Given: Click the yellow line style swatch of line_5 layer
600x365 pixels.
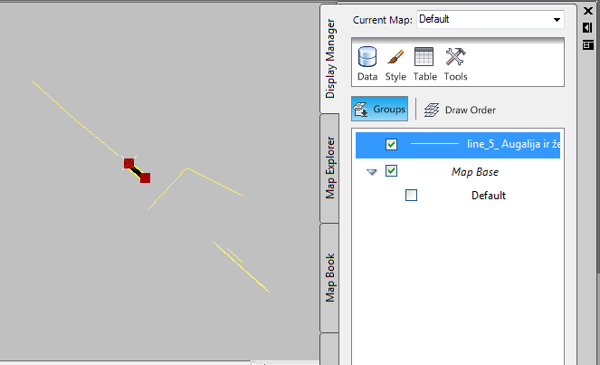Looking at the screenshot, I should pyautogui.click(x=434, y=144).
